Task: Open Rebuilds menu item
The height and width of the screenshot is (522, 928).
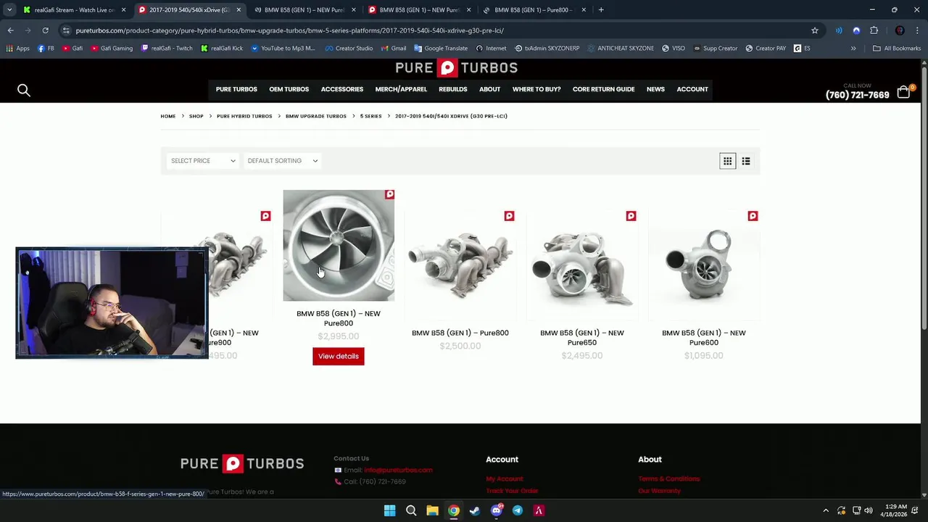Action: tap(453, 89)
